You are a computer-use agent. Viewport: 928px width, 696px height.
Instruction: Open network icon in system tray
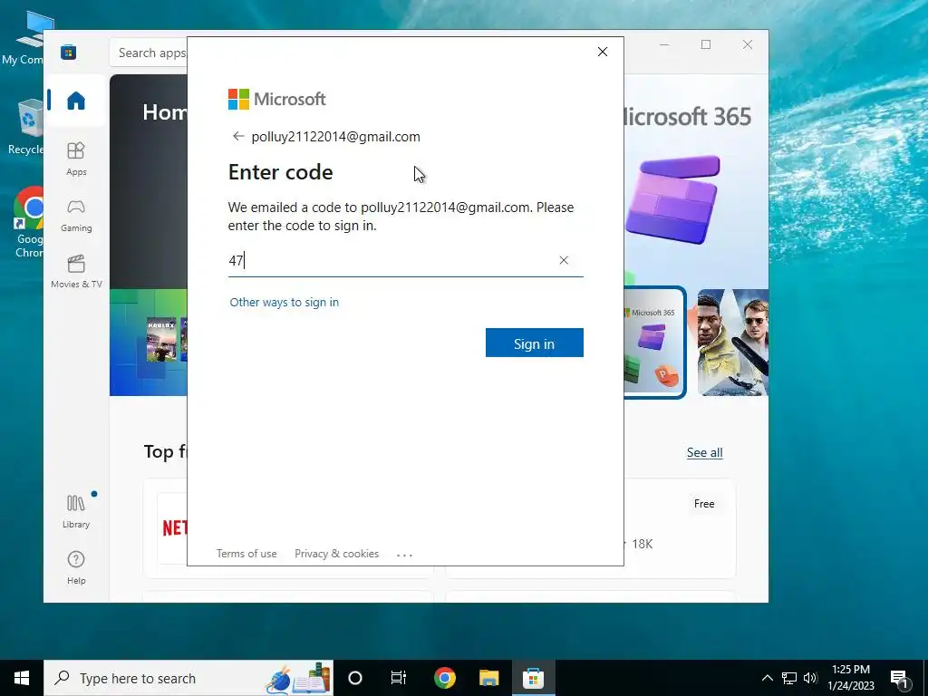point(789,678)
